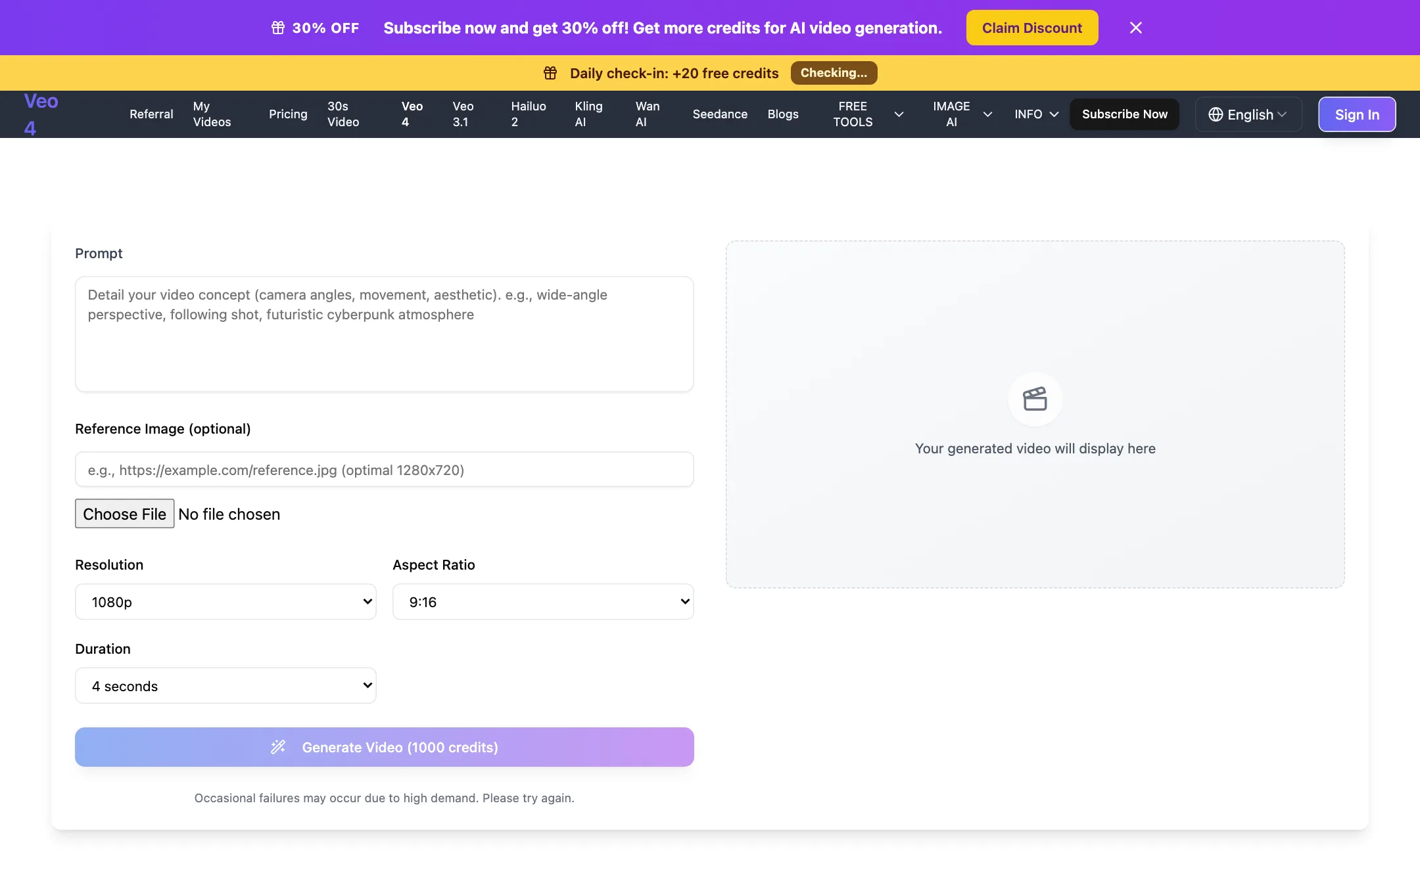
Task: Expand the IMAGE AI menu
Action: (961, 114)
